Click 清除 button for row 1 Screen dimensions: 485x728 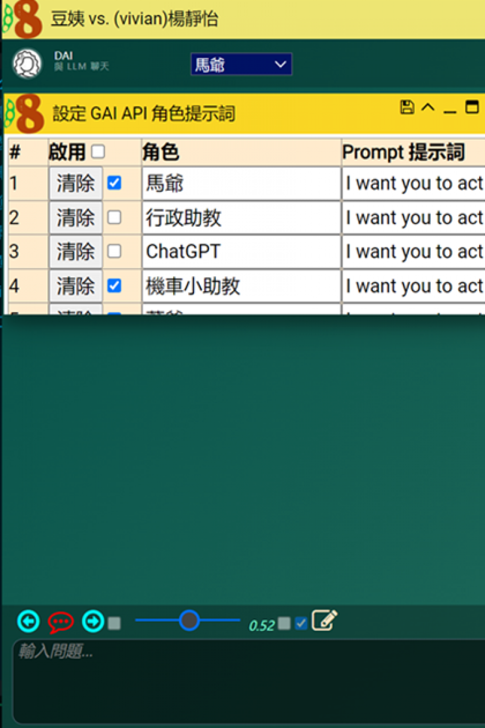tap(76, 183)
